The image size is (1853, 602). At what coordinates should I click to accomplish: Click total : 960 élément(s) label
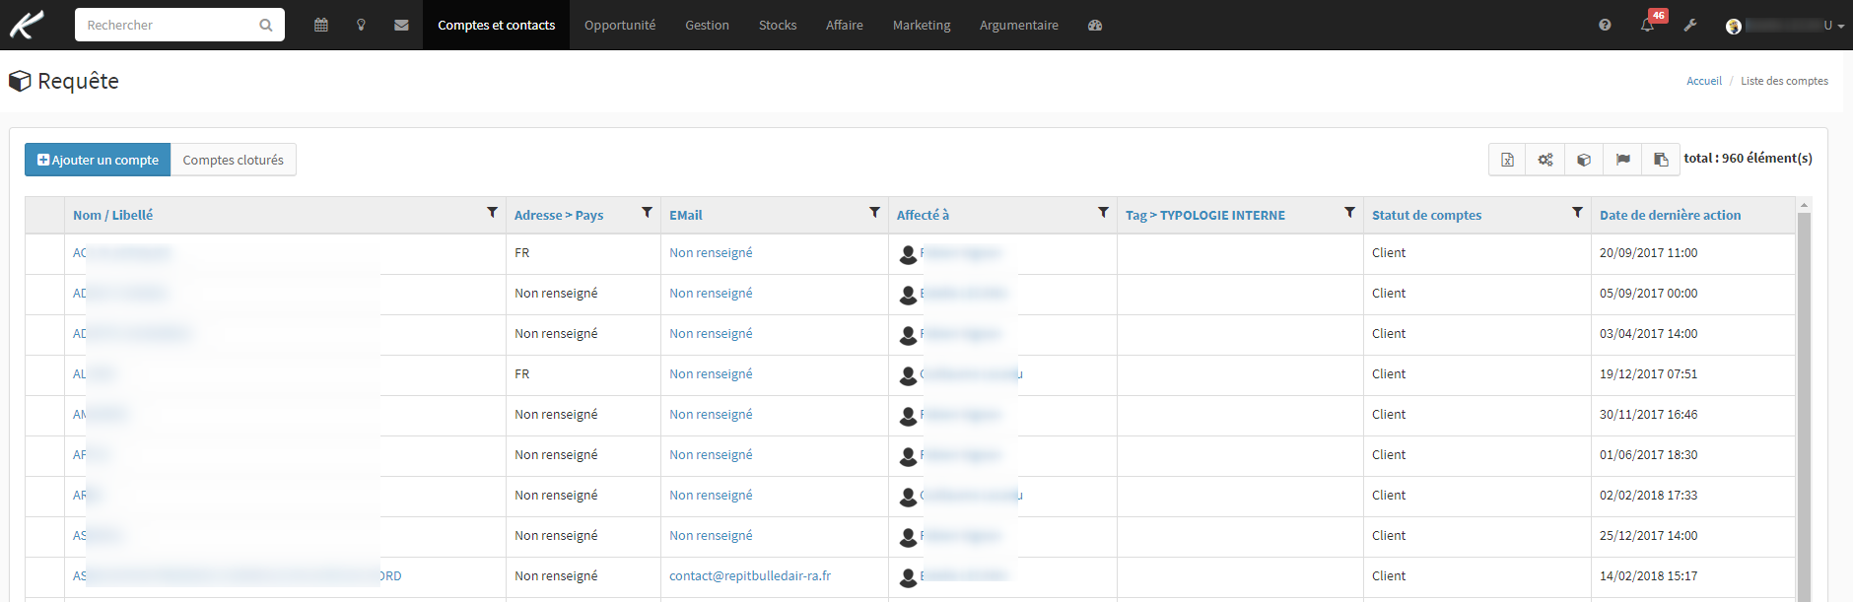point(1748,159)
